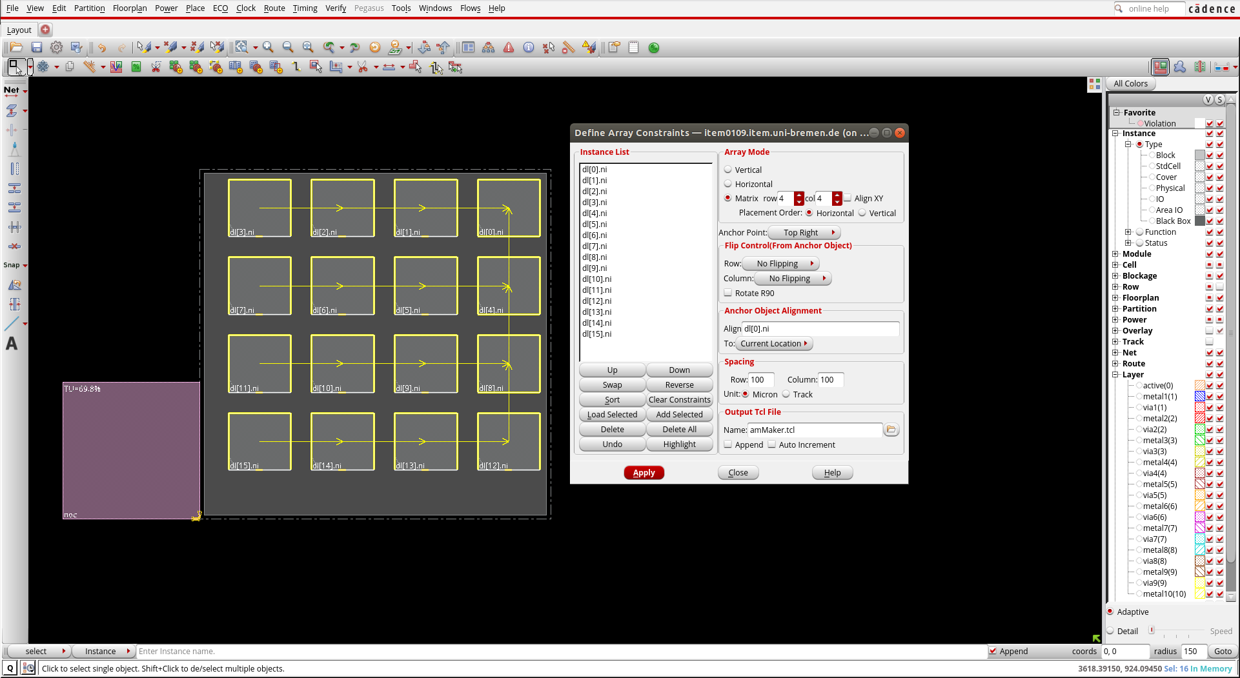Click the Zoom In magnifier icon
1240x678 pixels.
coord(268,48)
